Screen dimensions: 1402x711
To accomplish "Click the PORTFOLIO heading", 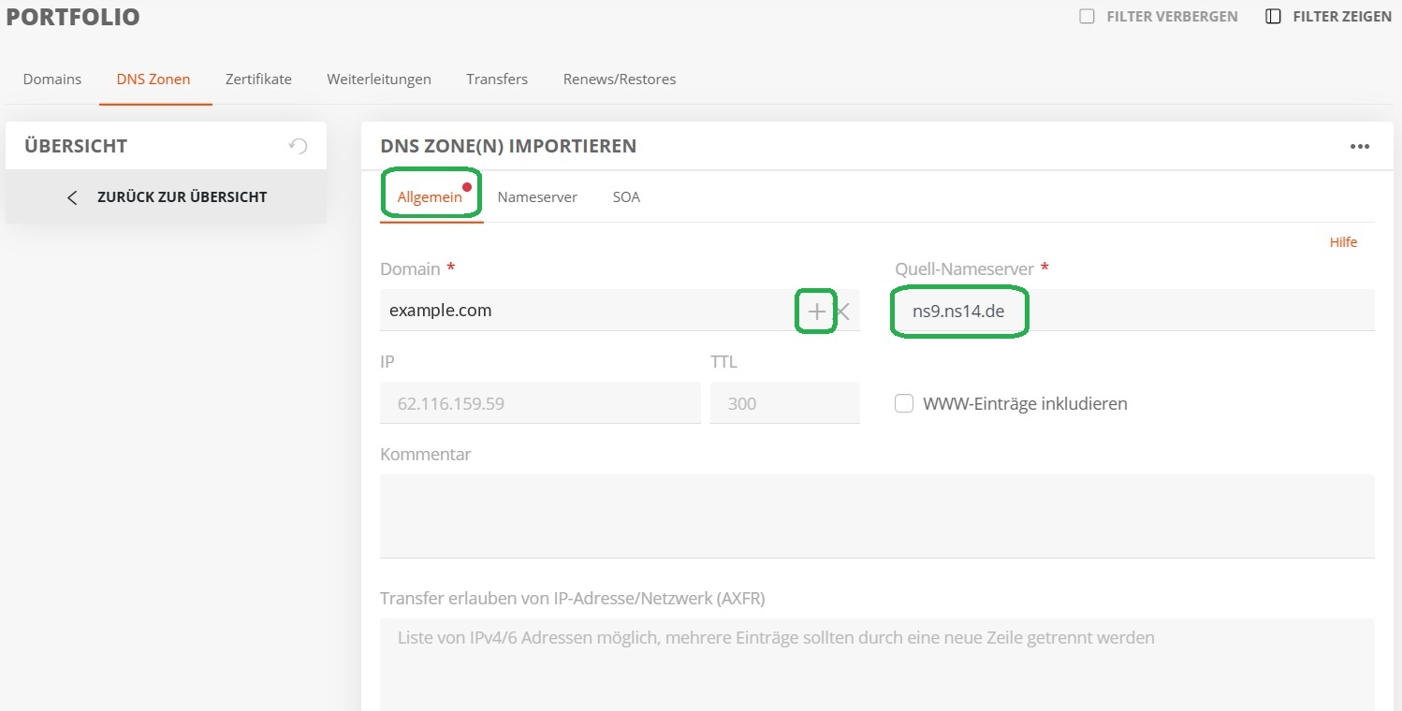I will pos(73,16).
